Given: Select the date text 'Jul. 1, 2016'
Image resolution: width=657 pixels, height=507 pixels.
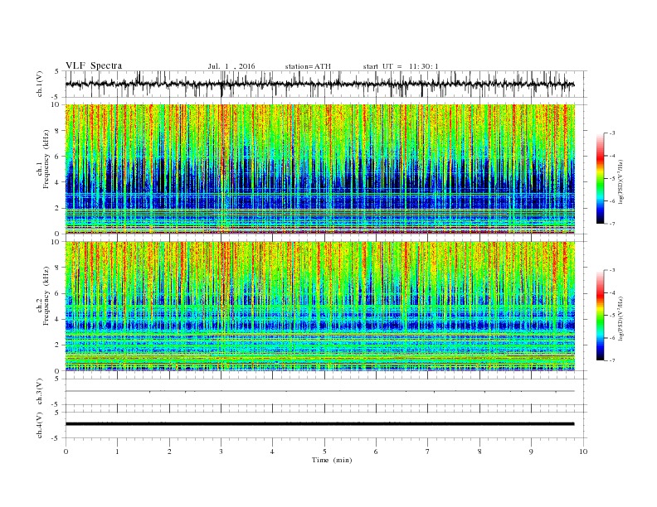Looking at the screenshot, I should [x=231, y=66].
